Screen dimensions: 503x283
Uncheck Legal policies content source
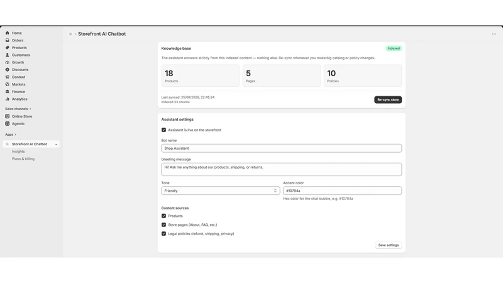(163, 234)
